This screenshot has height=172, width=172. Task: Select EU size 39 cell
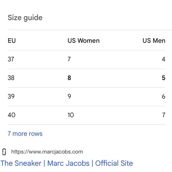pyautogui.click(x=11, y=96)
